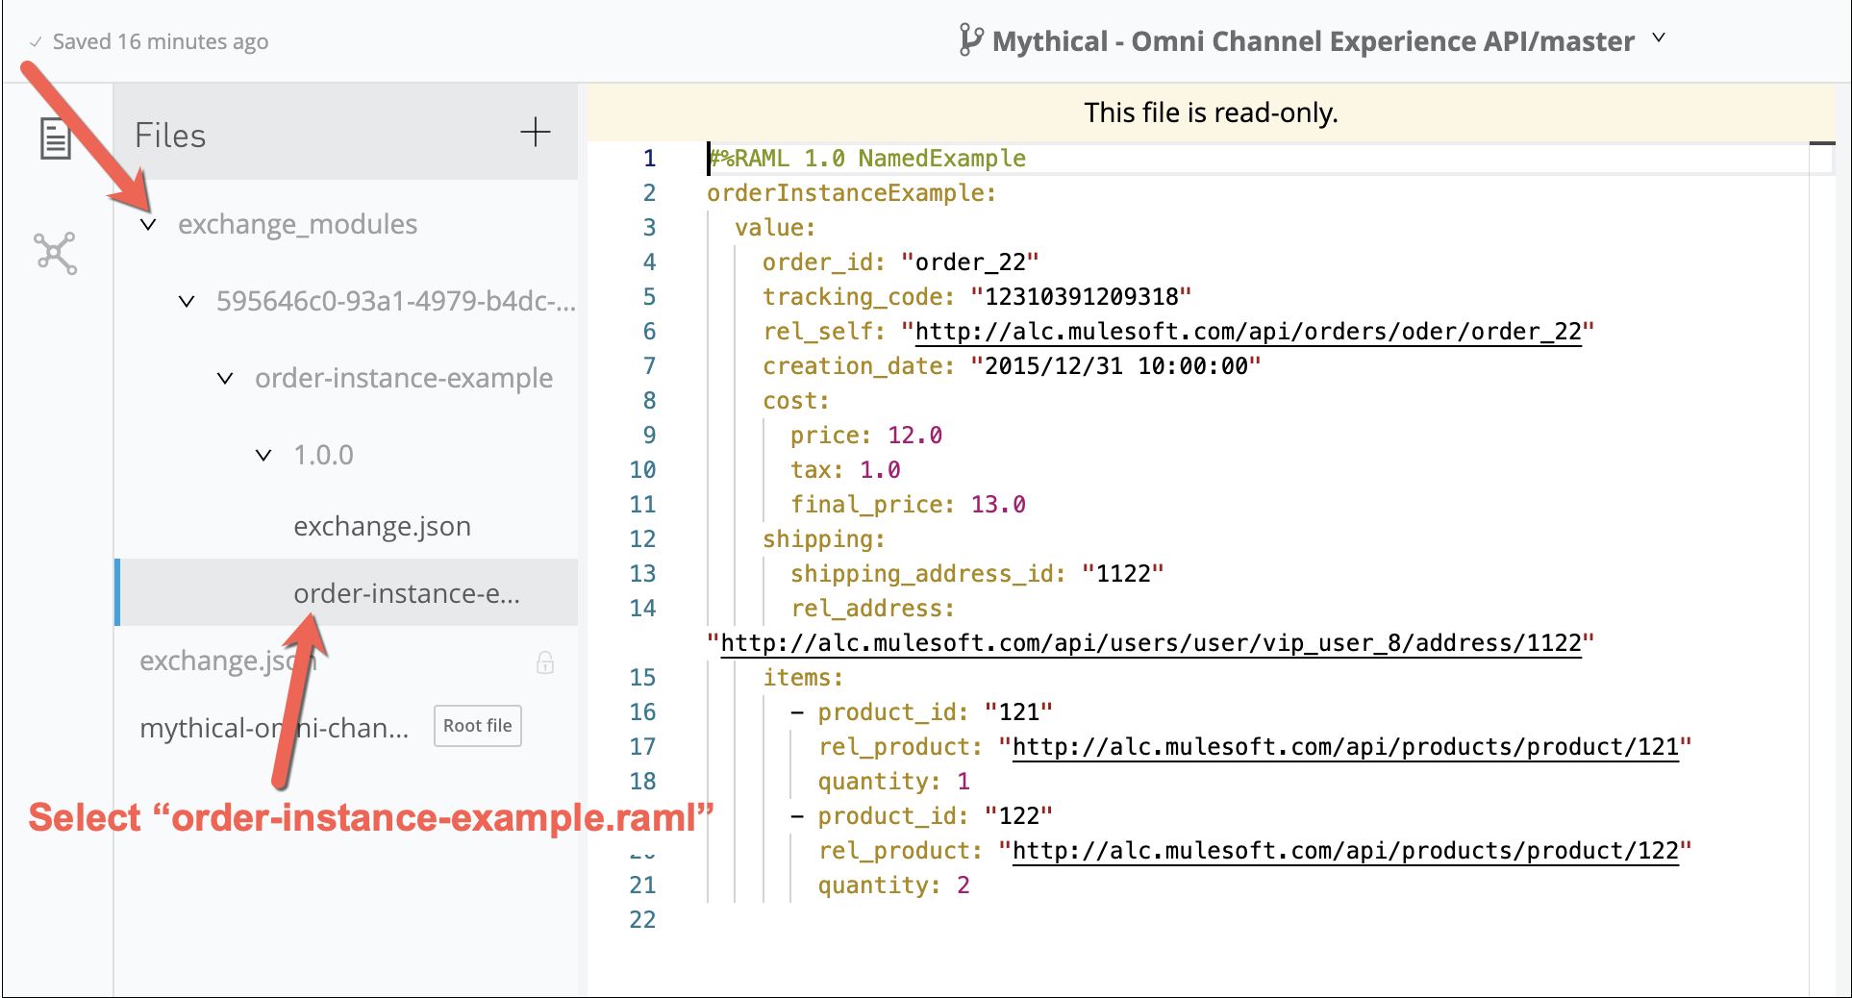Open the mythical-omni-chan... root RAML file
The height and width of the screenshot is (998, 1852).
click(x=274, y=729)
